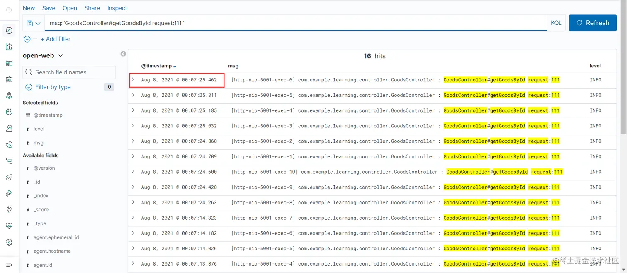The height and width of the screenshot is (273, 627).
Task: Click the level column header
Action: tap(595, 66)
